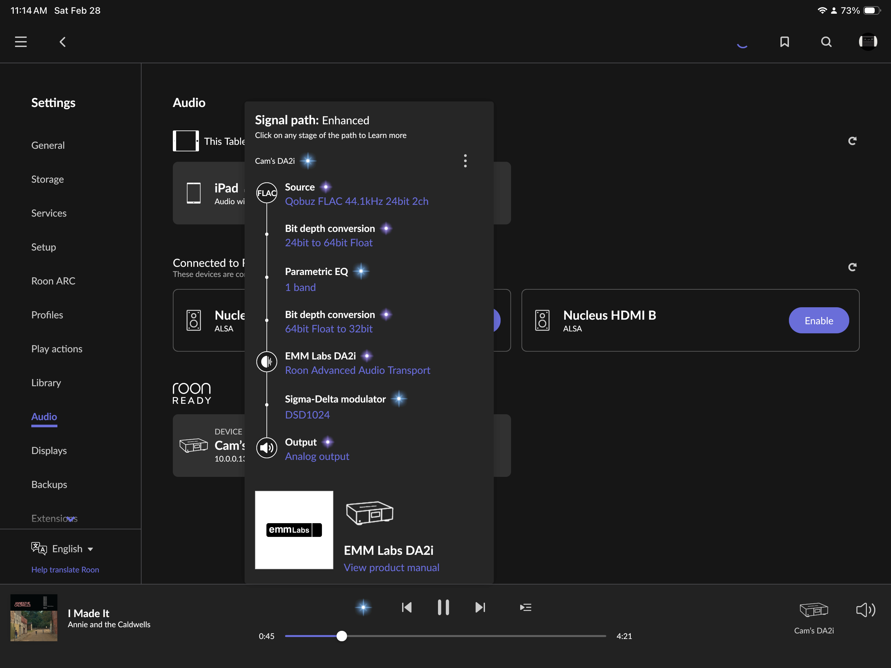The width and height of the screenshot is (891, 668).
Task: Refresh the Connected devices section
Action: (852, 267)
